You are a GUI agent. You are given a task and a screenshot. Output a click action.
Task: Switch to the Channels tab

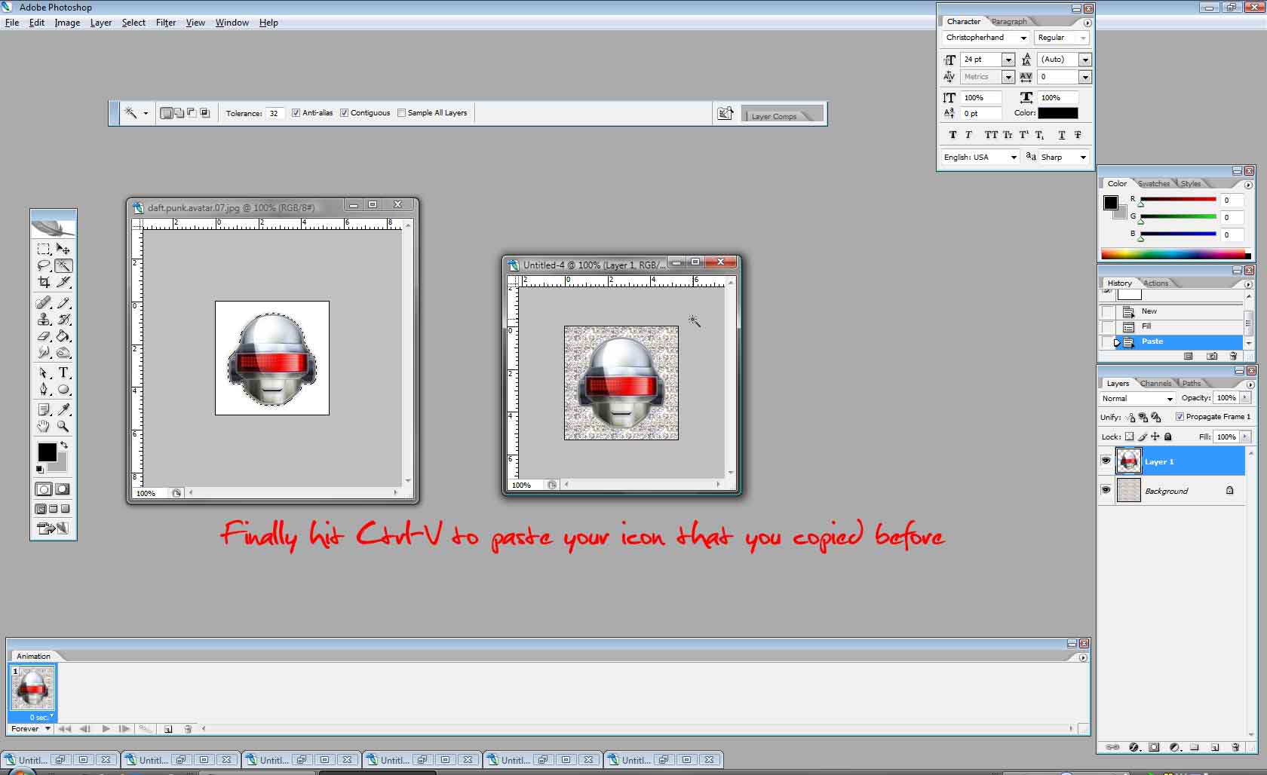coord(1155,384)
